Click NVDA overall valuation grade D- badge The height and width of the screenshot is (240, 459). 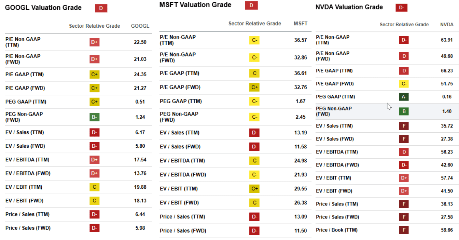(402, 8)
